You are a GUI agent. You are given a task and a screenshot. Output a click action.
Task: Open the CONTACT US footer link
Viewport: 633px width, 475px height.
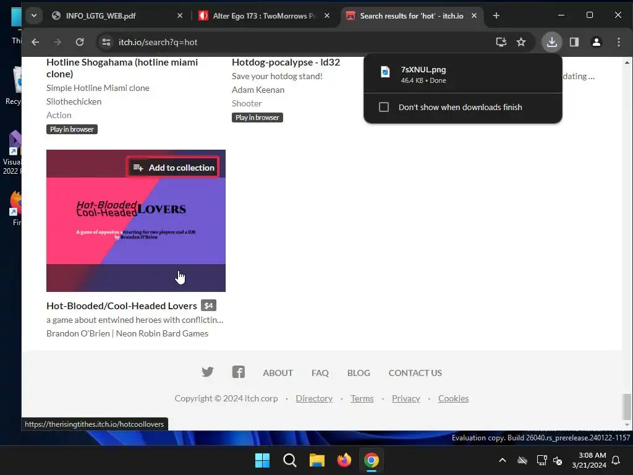pyautogui.click(x=415, y=373)
